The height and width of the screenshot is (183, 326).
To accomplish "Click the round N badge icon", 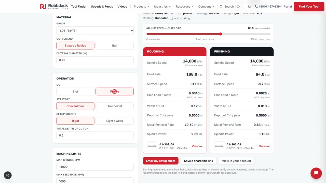I will (8, 175).
